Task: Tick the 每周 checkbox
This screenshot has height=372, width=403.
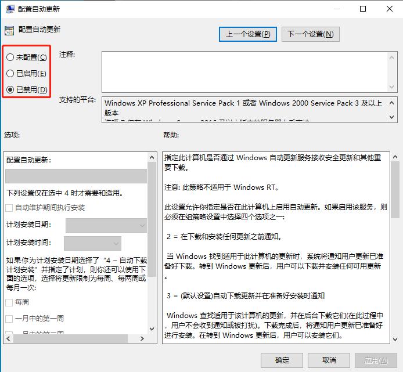Action: 9,302
